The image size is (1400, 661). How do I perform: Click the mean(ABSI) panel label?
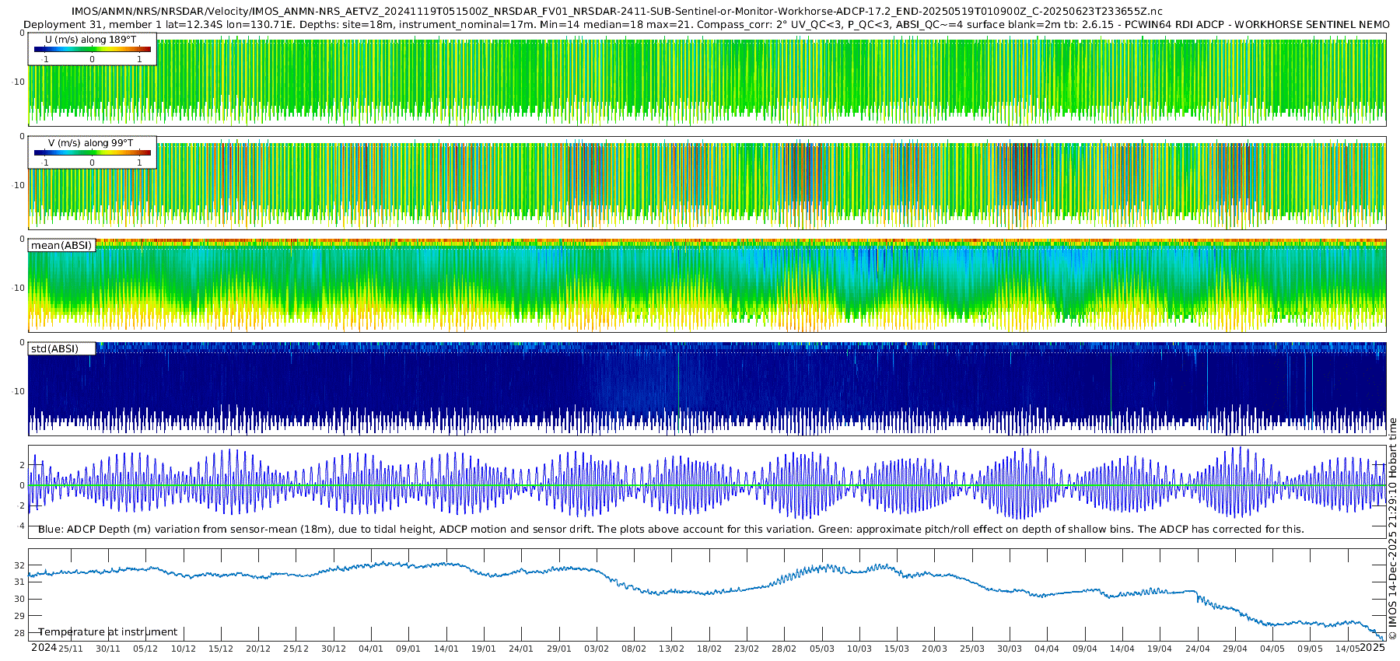point(61,246)
